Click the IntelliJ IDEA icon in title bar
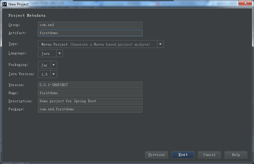This screenshot has height=164, width=254. (5, 4)
